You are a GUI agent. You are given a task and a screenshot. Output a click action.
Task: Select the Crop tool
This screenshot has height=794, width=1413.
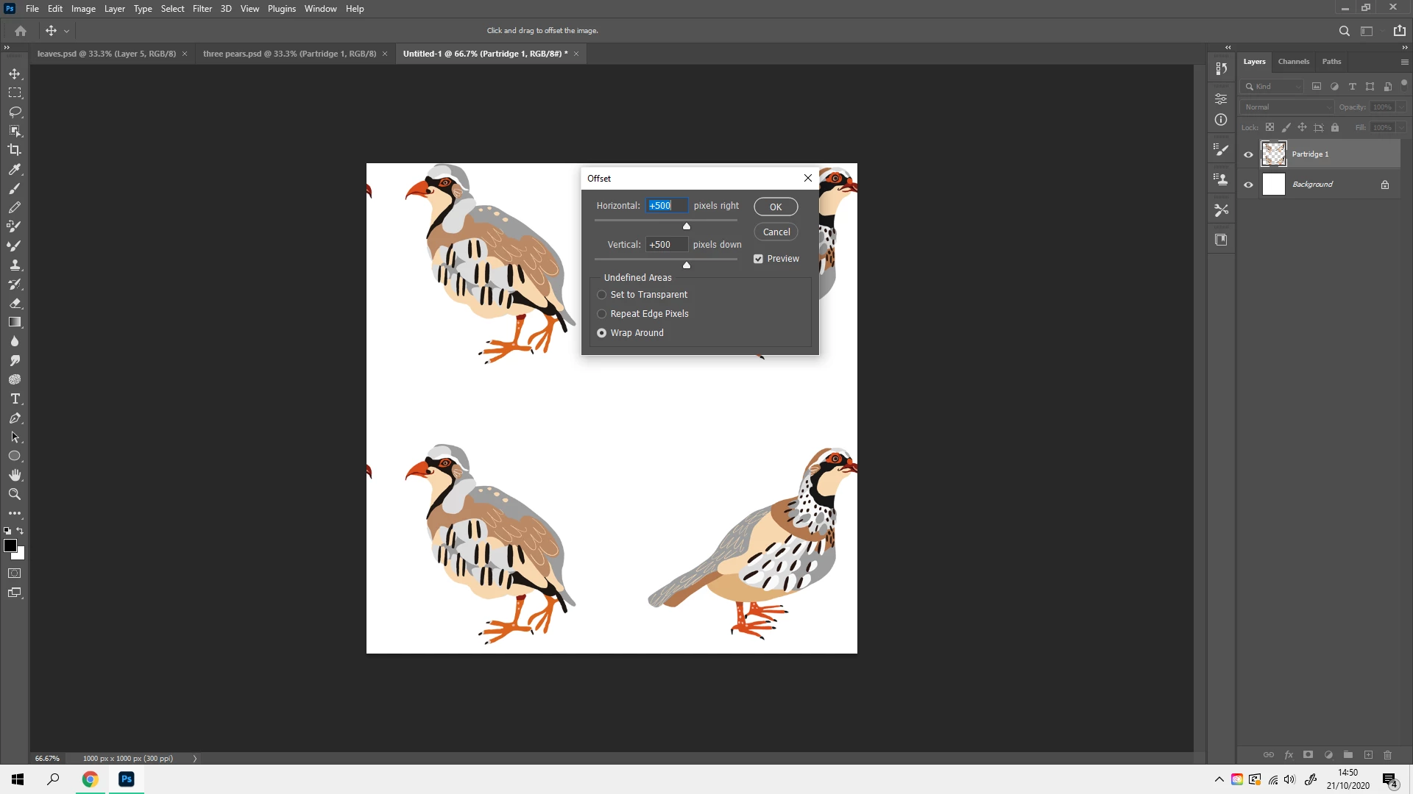(x=15, y=150)
